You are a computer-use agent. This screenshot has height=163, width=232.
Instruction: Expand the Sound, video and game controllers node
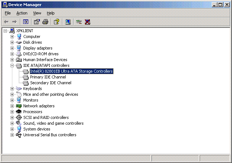[x=12, y=123]
